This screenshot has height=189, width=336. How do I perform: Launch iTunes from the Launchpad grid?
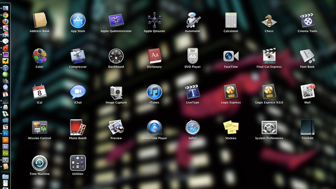[x=154, y=92]
